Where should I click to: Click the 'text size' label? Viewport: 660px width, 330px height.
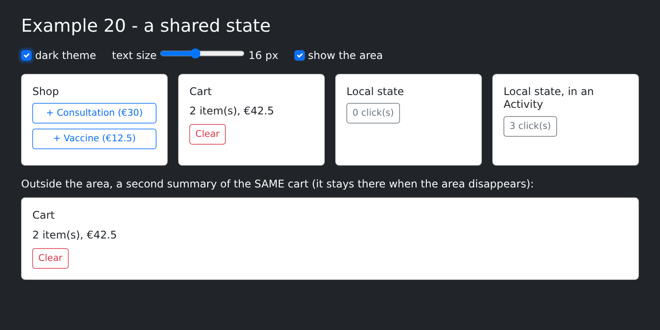[134, 55]
